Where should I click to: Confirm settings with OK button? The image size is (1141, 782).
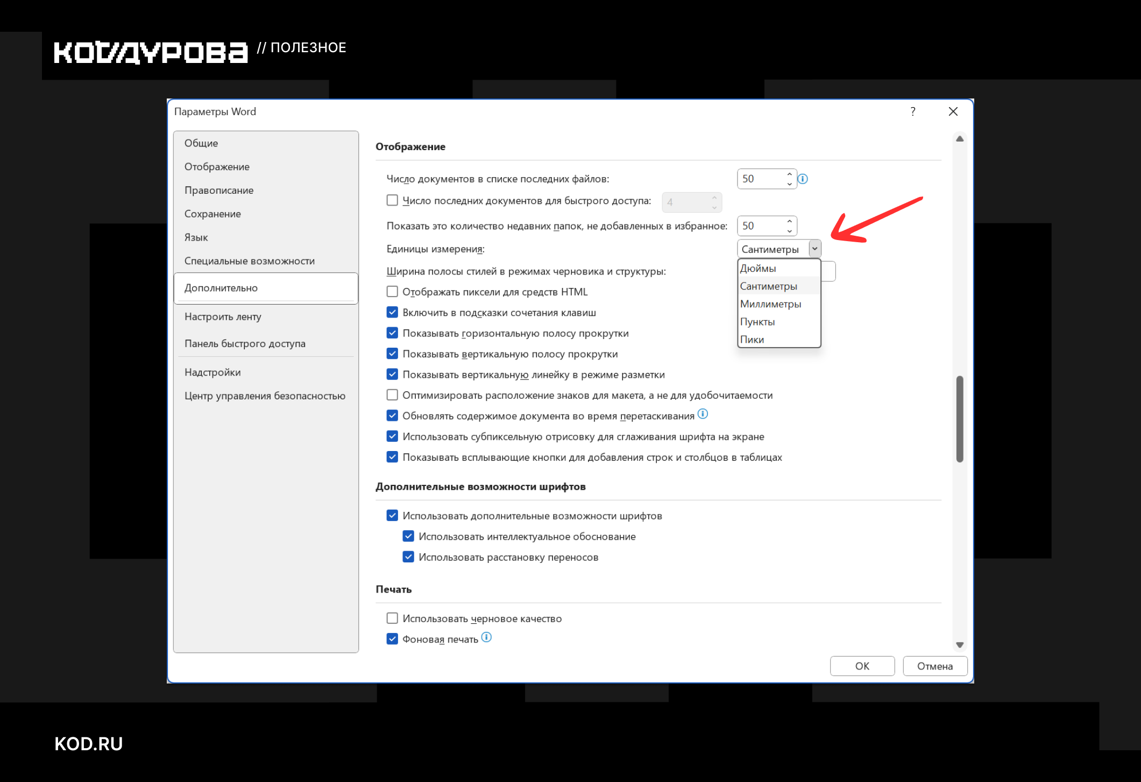862,666
